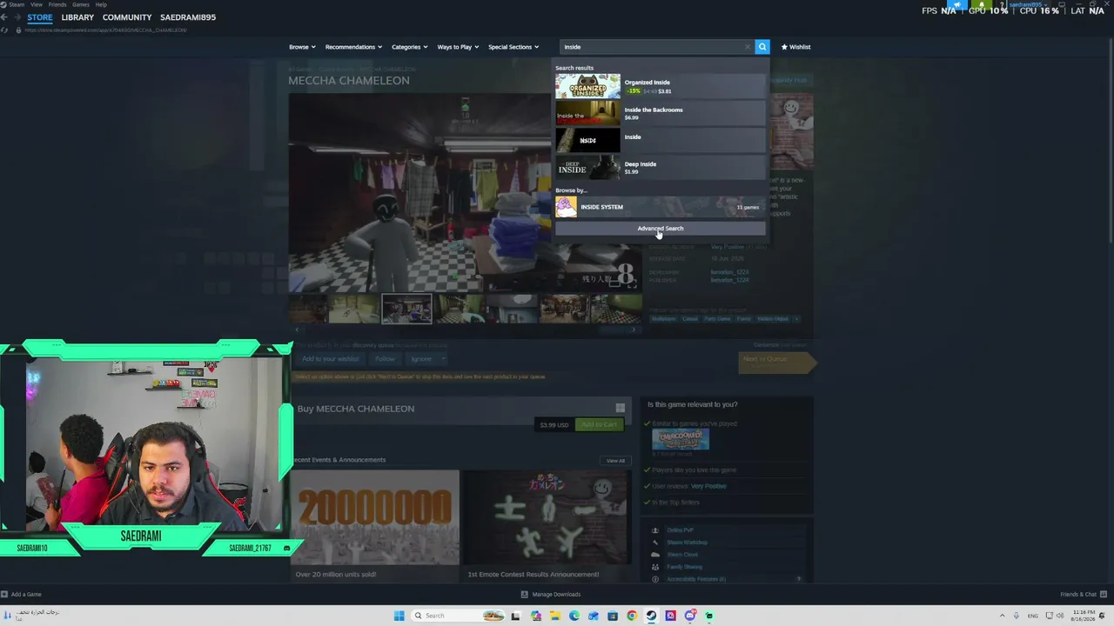Screen dimensions: 1114x626
Task: Open Discord from the taskbar
Action: point(690,616)
